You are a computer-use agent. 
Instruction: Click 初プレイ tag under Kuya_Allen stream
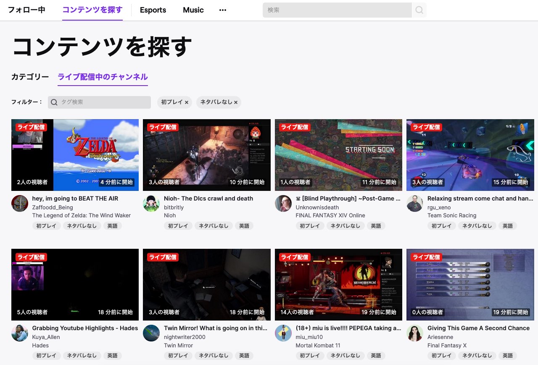46,355
